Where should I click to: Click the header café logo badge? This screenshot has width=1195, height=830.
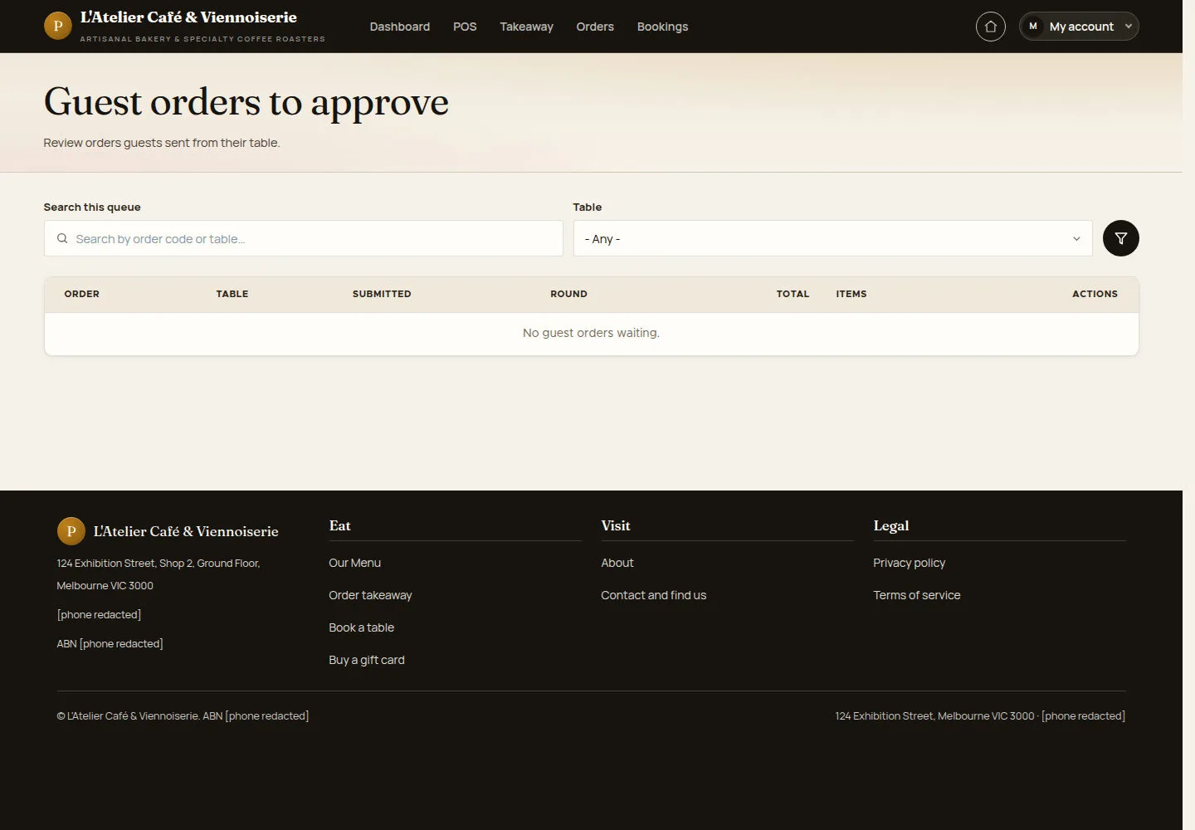click(x=57, y=26)
